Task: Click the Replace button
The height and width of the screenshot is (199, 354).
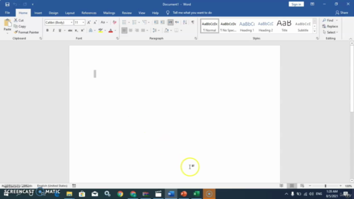Action: 330,27
